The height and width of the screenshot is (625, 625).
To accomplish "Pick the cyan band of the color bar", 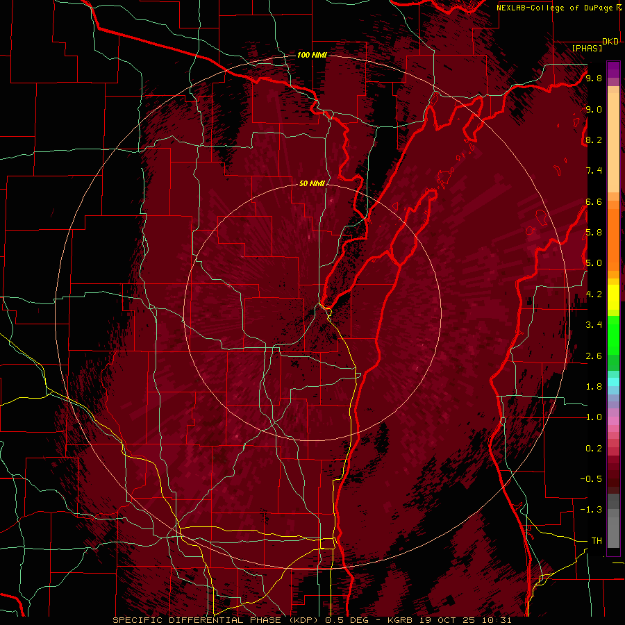I will coord(613,382).
